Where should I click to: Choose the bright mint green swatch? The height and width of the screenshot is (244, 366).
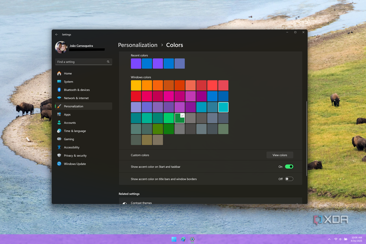[169, 118]
